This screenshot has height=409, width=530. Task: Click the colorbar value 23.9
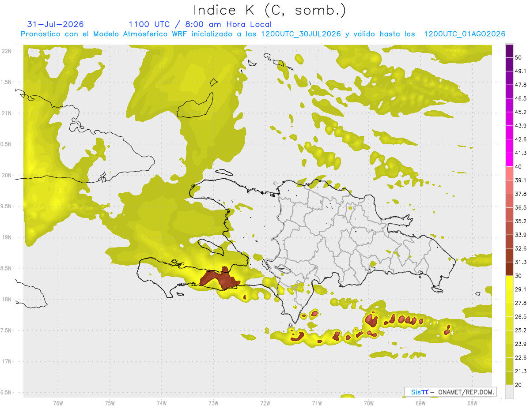click(521, 344)
